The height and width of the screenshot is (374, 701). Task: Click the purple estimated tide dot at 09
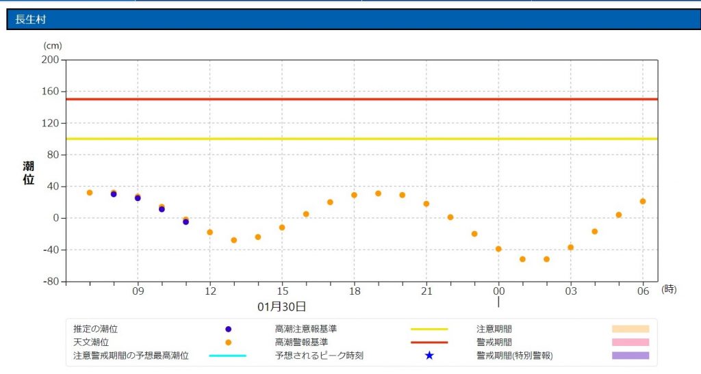(138, 198)
